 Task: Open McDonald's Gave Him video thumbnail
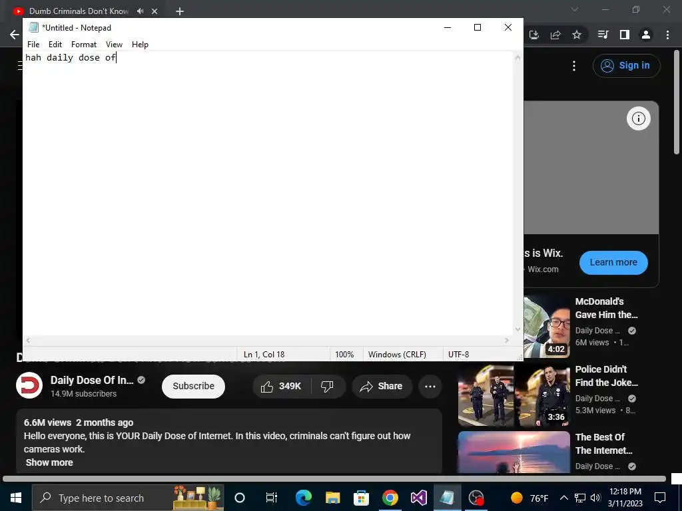547,326
